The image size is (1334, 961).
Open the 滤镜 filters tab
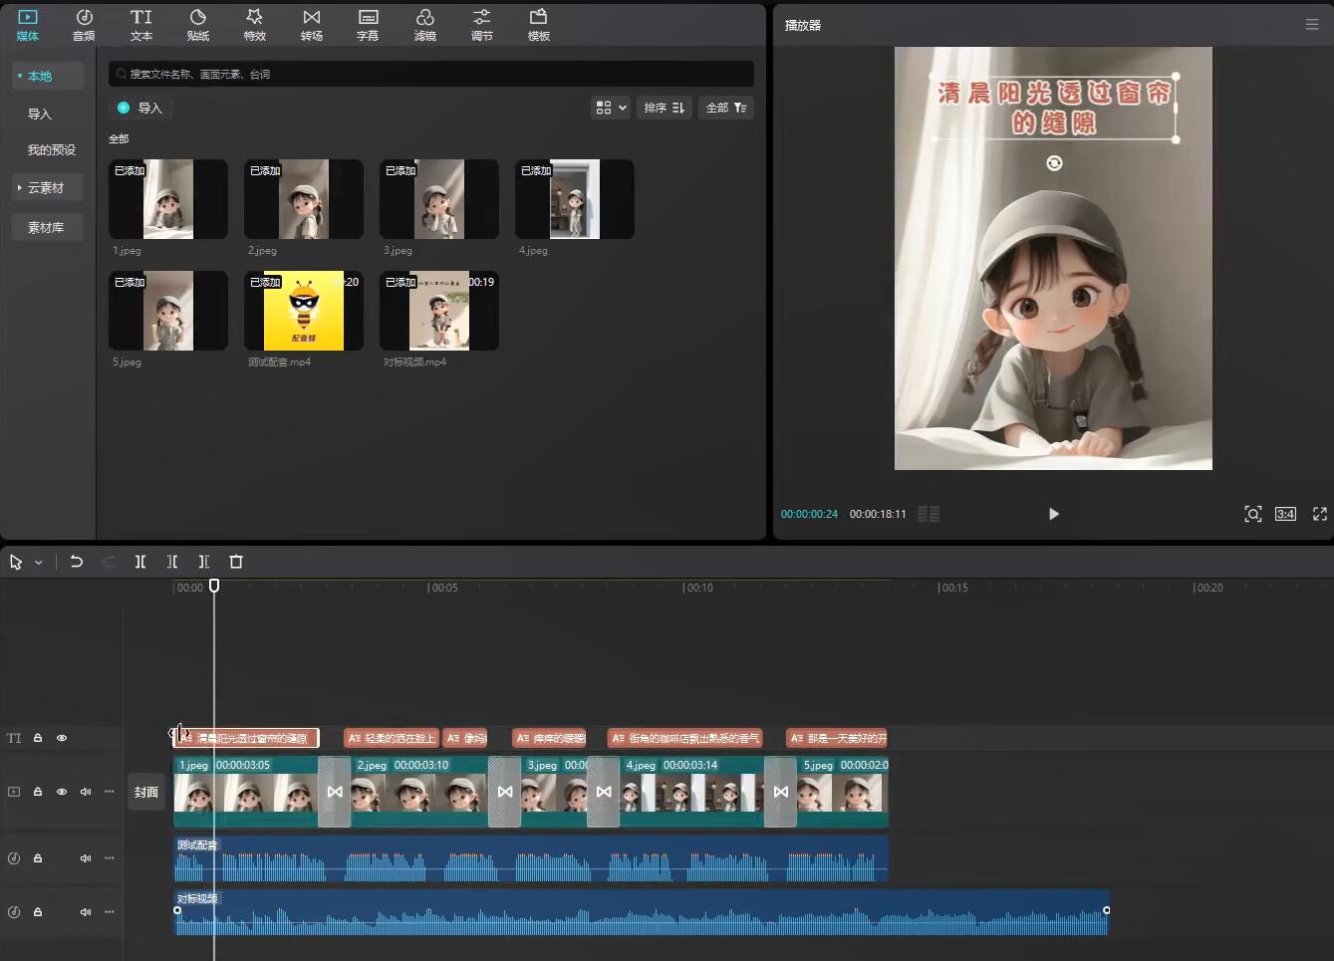425,25
